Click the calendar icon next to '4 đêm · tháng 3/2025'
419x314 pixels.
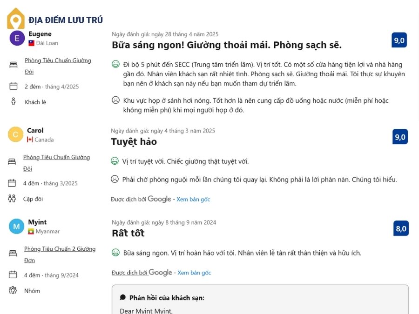tap(12, 183)
